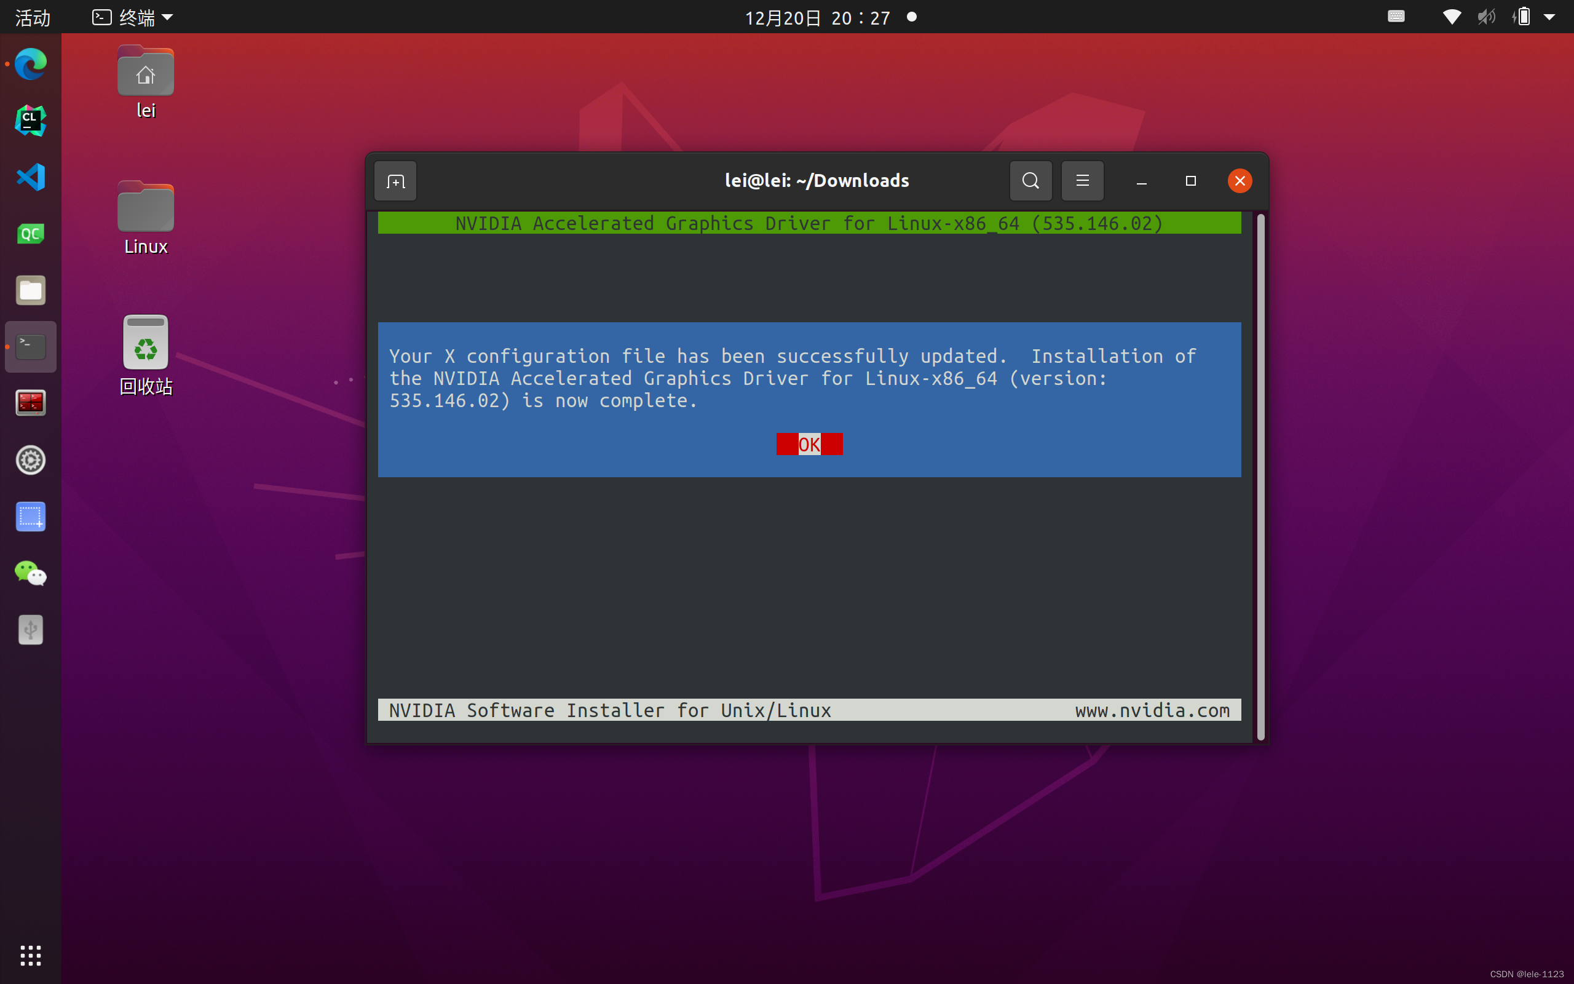
Task: Start the Screenshot tool in the dock
Action: (x=30, y=516)
